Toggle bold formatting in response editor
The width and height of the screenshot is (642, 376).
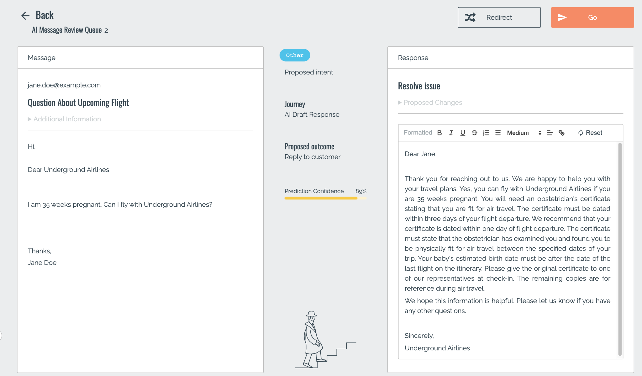(x=439, y=133)
